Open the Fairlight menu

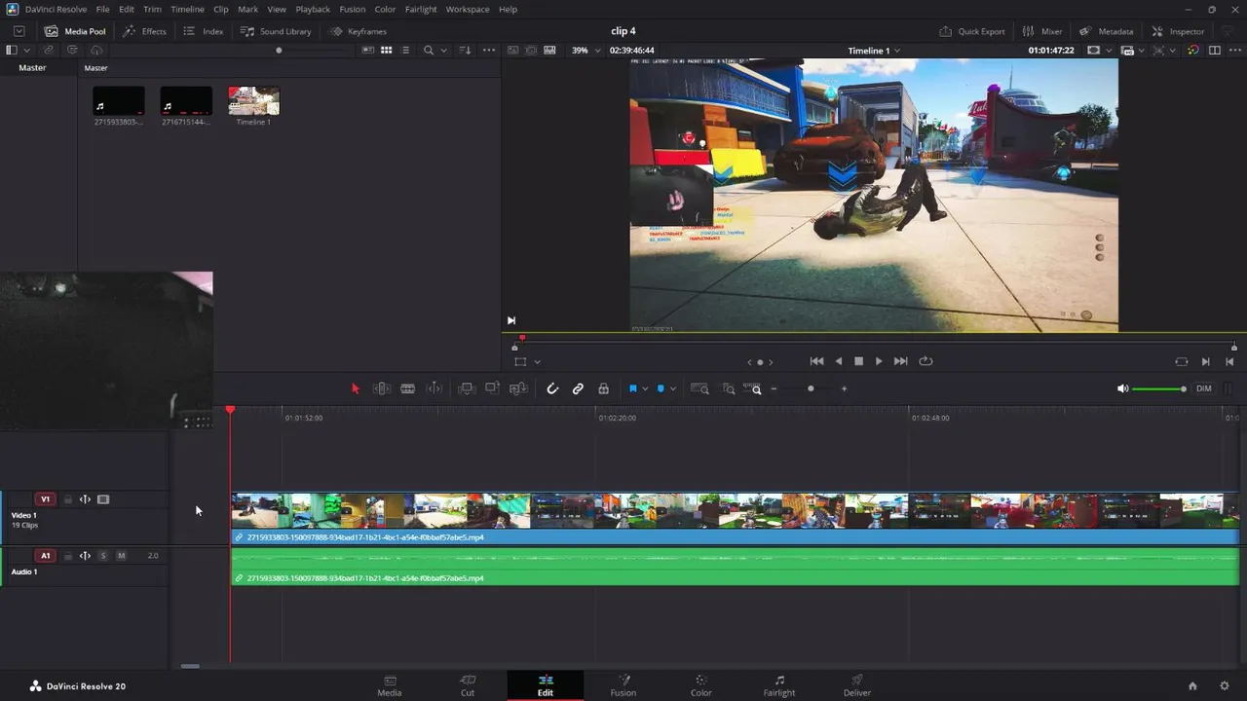point(421,9)
